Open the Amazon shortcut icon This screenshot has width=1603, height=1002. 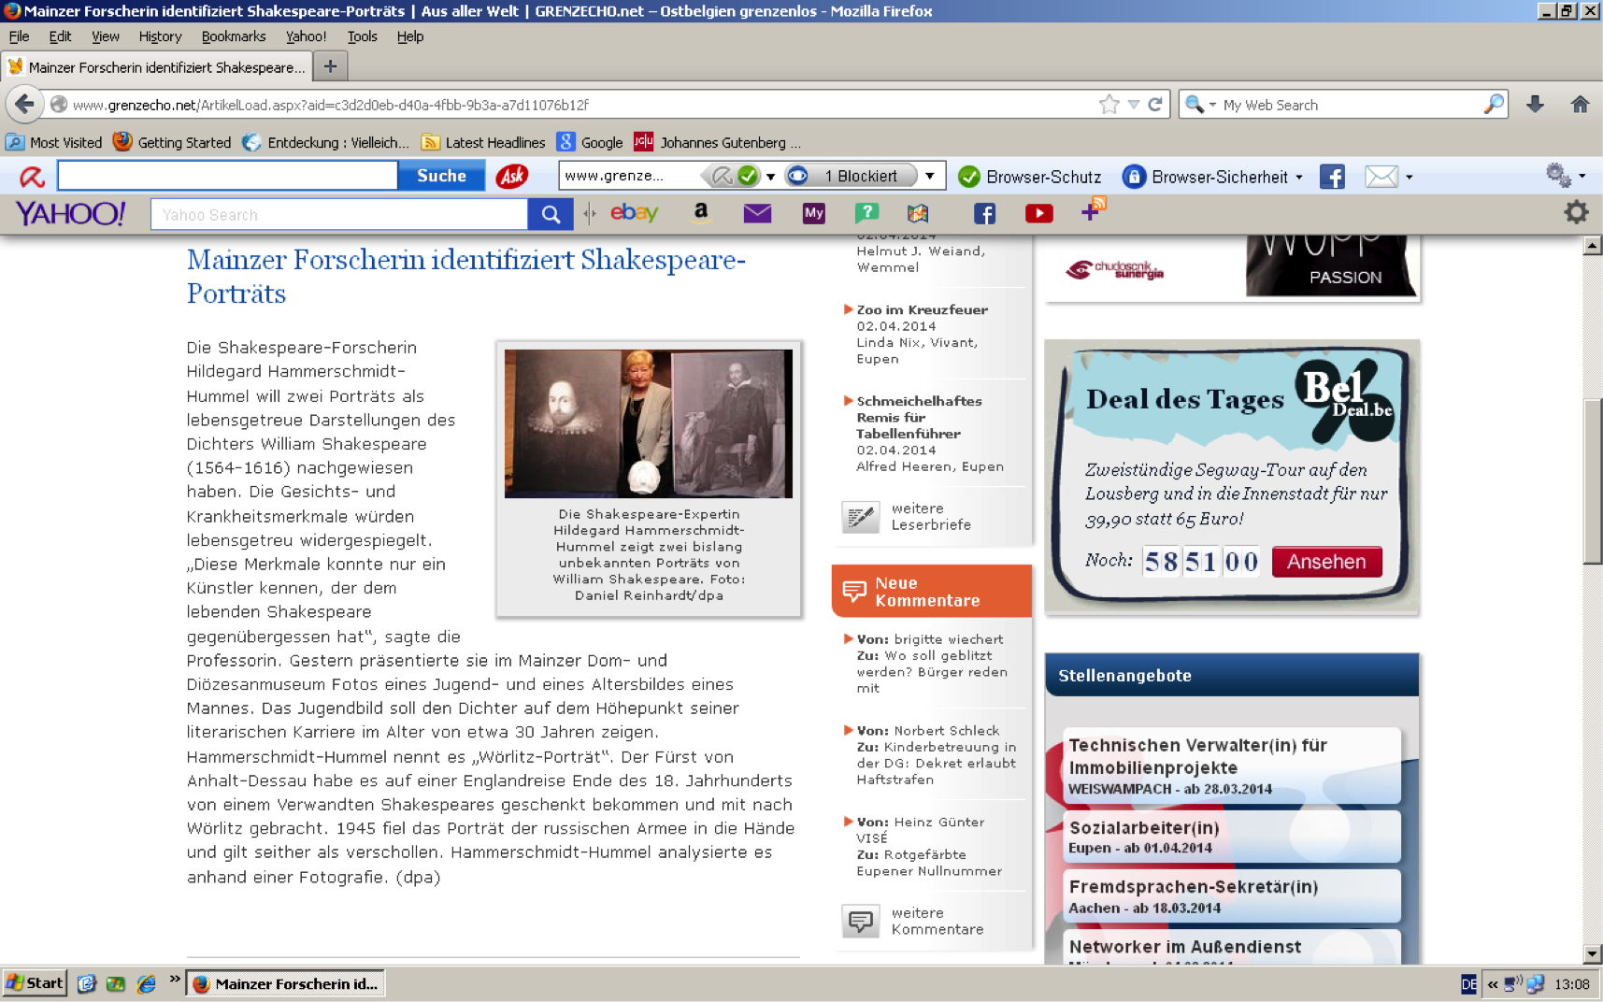[701, 213]
